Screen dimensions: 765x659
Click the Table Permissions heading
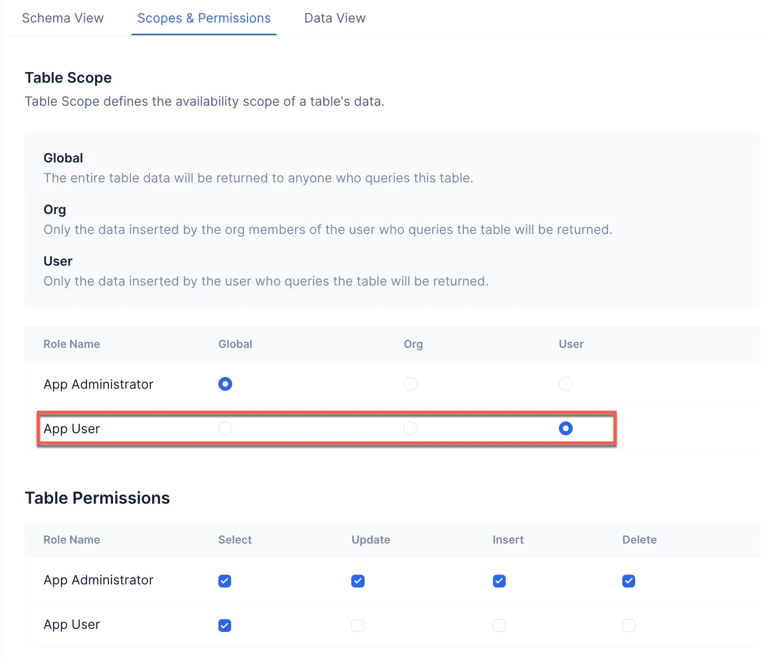point(97,498)
